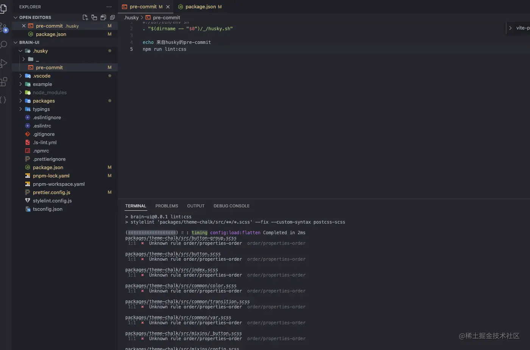Open the .eslintrc file
This screenshot has width=530, height=350.
[x=65, y=126]
